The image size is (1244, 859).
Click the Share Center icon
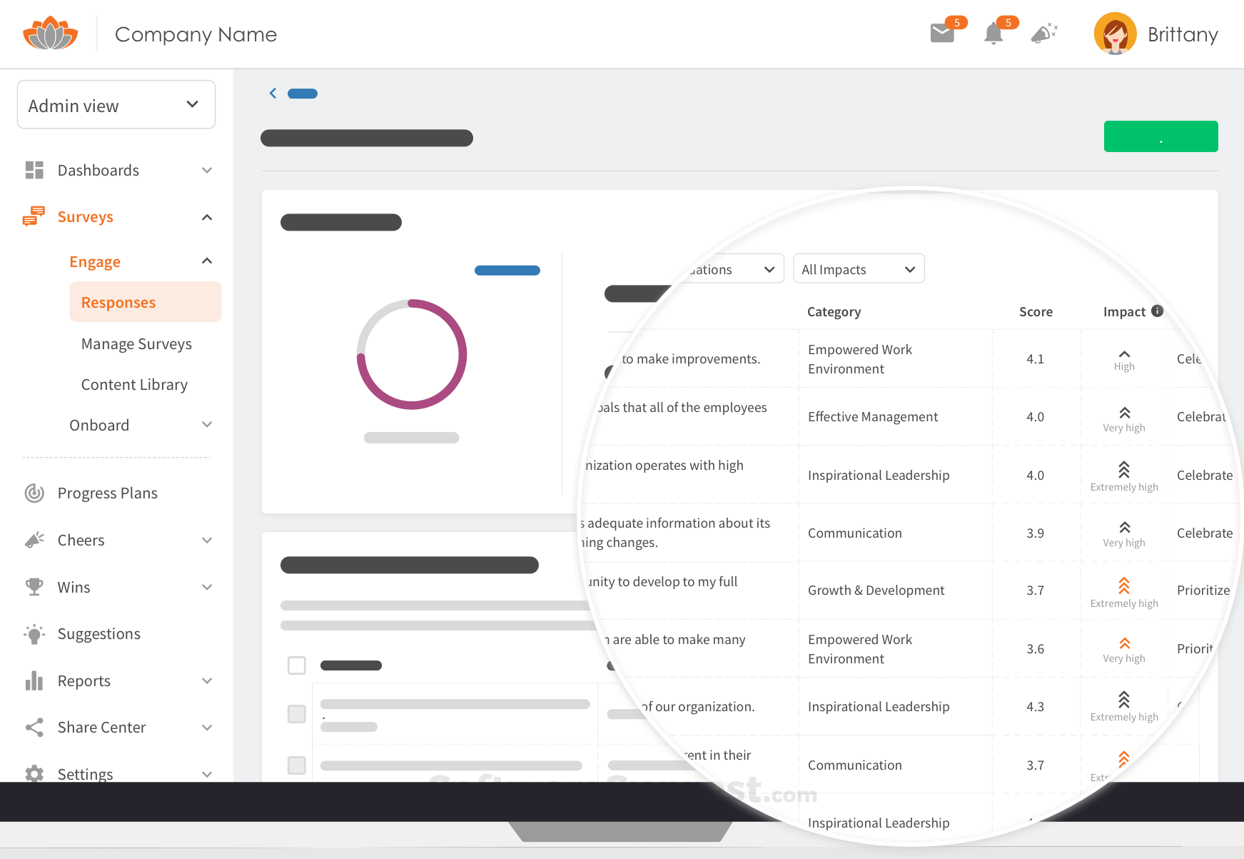point(34,727)
